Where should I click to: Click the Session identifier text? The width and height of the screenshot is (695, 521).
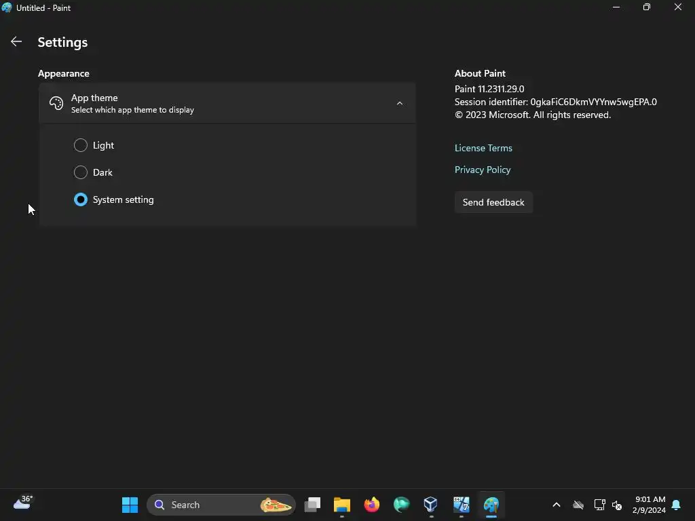pos(556,102)
